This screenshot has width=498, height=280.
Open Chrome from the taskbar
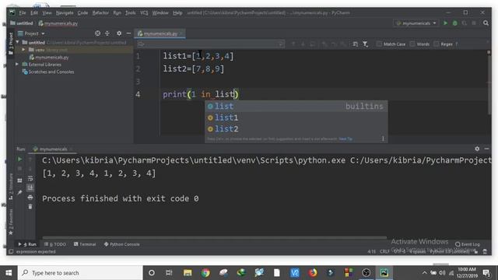point(205,273)
